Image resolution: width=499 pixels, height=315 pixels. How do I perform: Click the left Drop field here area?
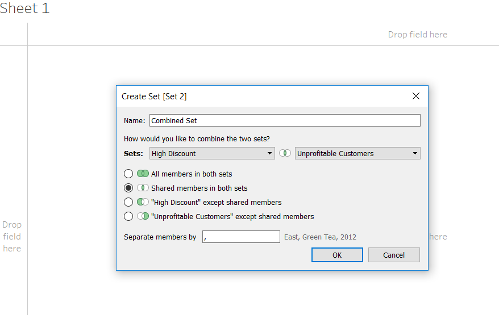[x=12, y=237]
